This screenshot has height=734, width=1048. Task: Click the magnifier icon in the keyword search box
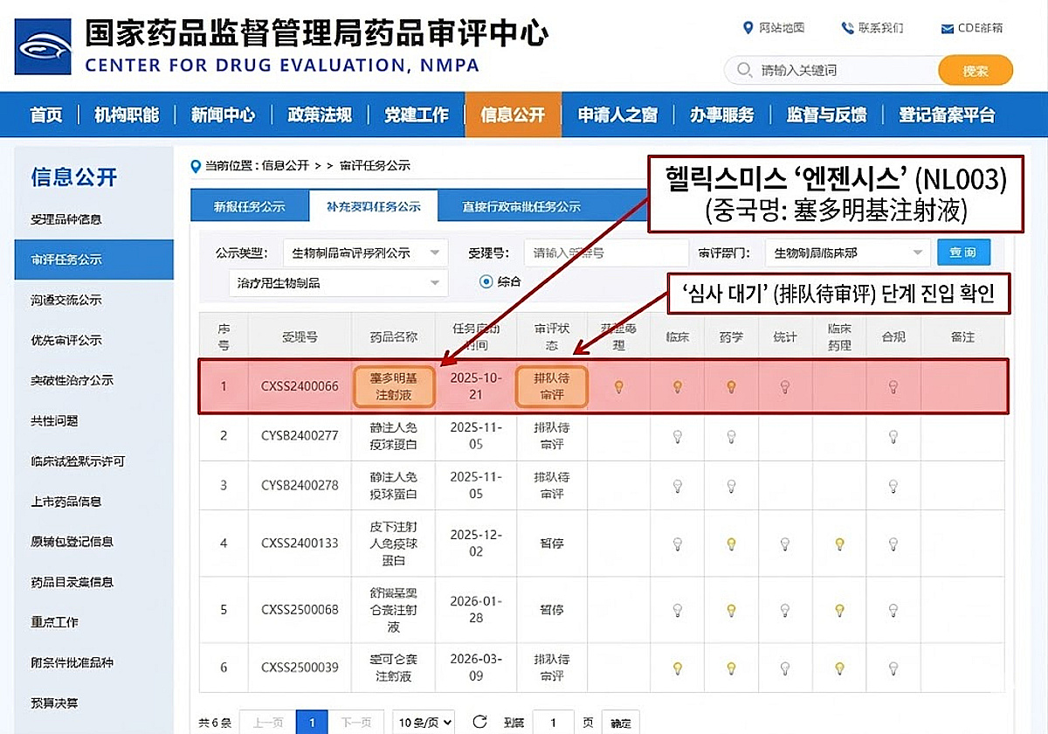(743, 70)
